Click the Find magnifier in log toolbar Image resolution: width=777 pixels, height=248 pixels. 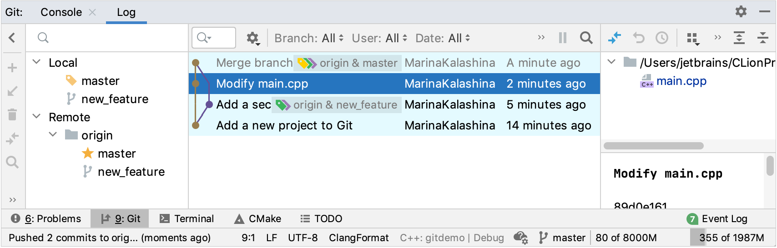pyautogui.click(x=586, y=38)
